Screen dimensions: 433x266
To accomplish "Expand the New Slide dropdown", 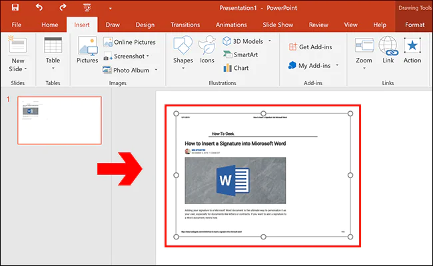I will click(x=17, y=68).
